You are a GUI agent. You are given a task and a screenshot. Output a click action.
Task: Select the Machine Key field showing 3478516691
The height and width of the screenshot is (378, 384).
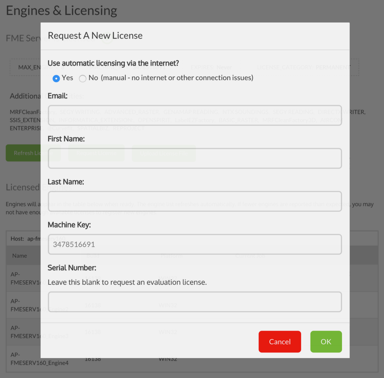click(x=195, y=244)
